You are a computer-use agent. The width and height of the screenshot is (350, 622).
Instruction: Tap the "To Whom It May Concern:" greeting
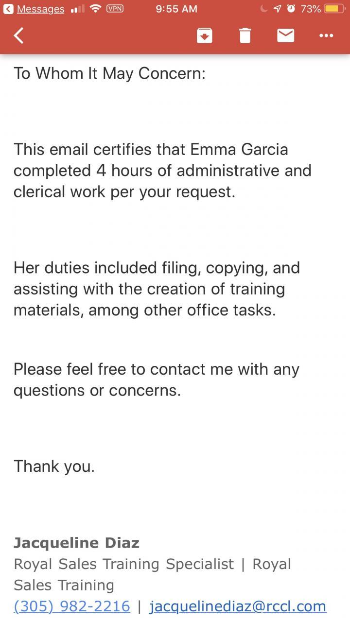pyautogui.click(x=109, y=73)
